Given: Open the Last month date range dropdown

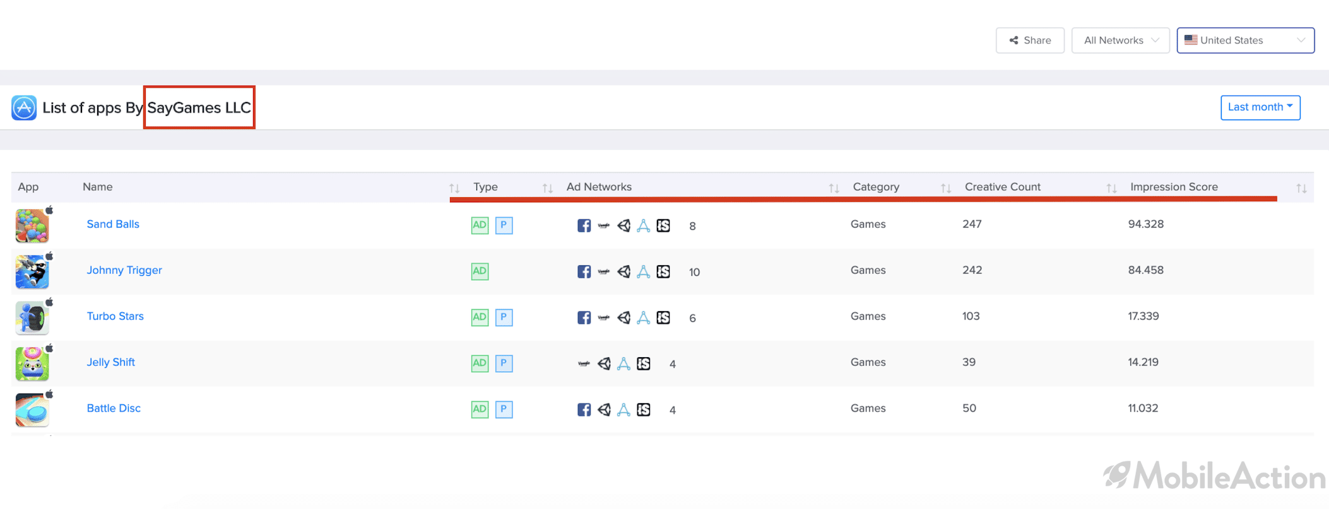Looking at the screenshot, I should click(1260, 107).
